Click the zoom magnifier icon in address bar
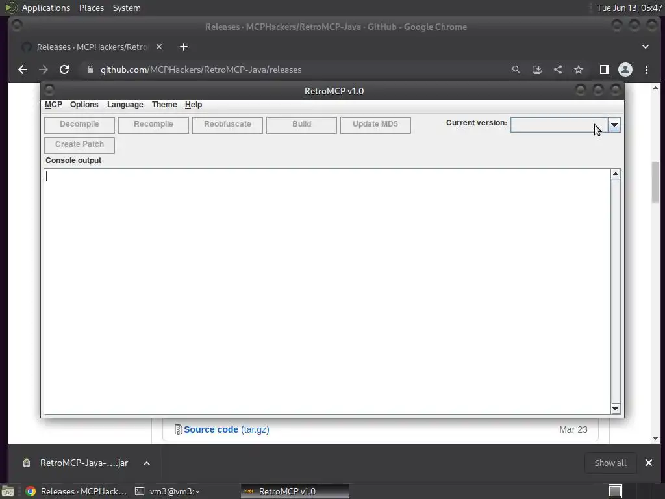 pos(516,70)
